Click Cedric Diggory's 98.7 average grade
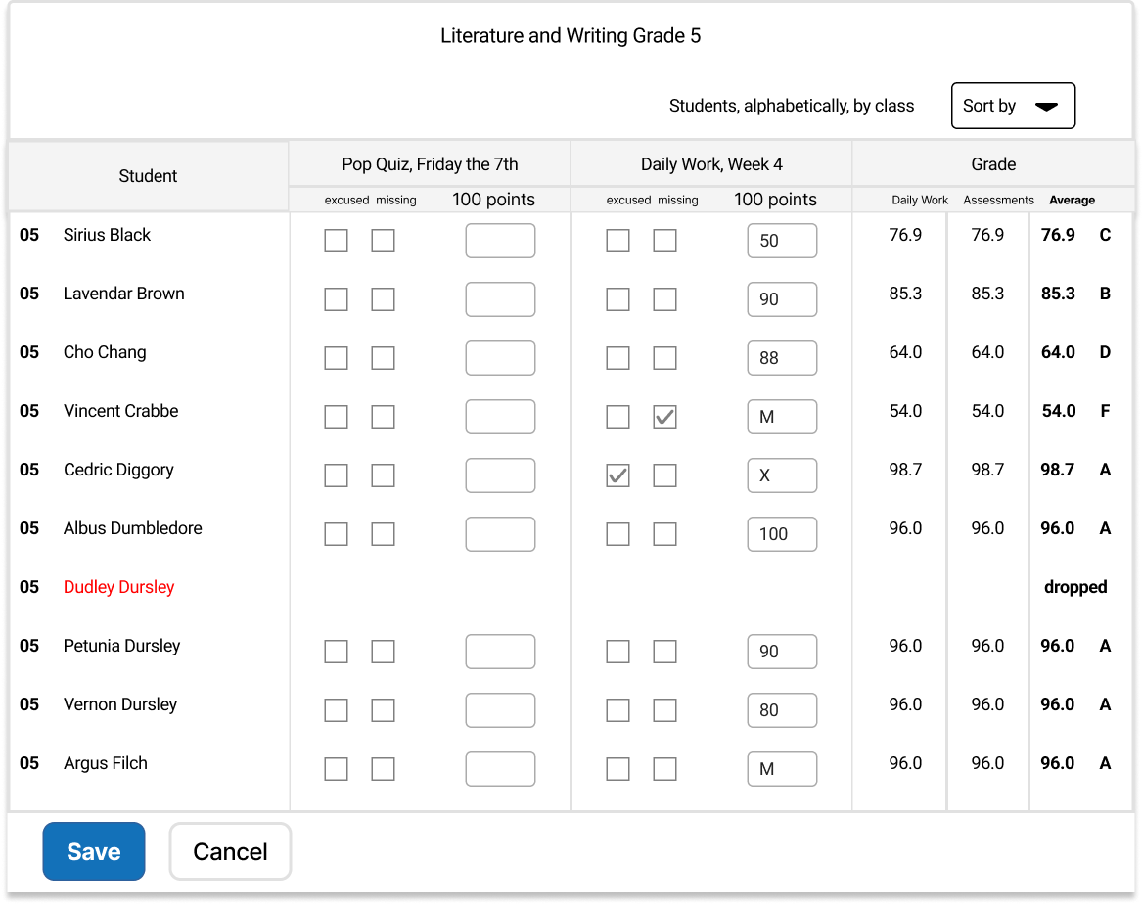The height and width of the screenshot is (904, 1142). click(1058, 470)
